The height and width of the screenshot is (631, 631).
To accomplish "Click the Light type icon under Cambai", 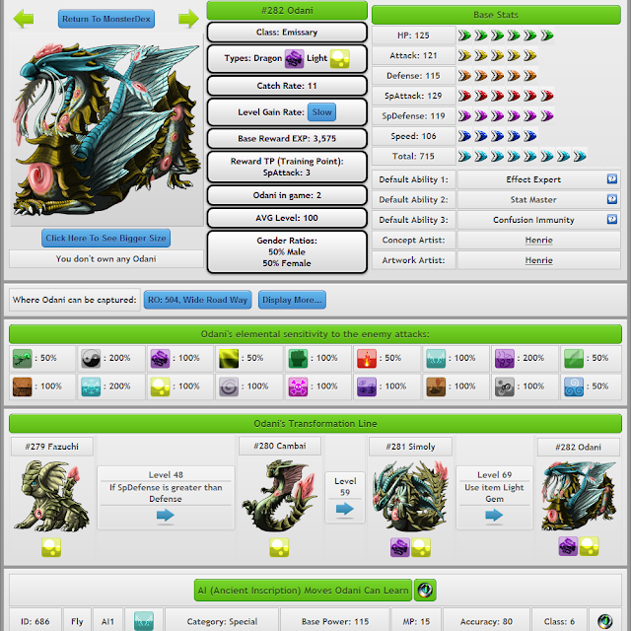I will pyautogui.click(x=279, y=547).
